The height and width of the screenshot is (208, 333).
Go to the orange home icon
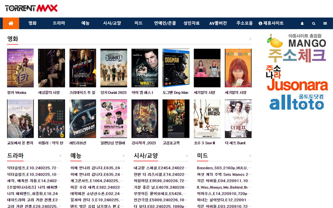click(11, 23)
